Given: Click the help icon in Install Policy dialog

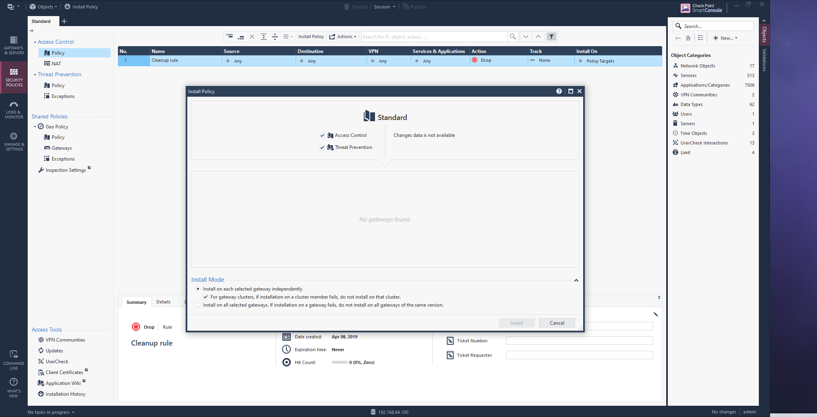Looking at the screenshot, I should point(559,92).
